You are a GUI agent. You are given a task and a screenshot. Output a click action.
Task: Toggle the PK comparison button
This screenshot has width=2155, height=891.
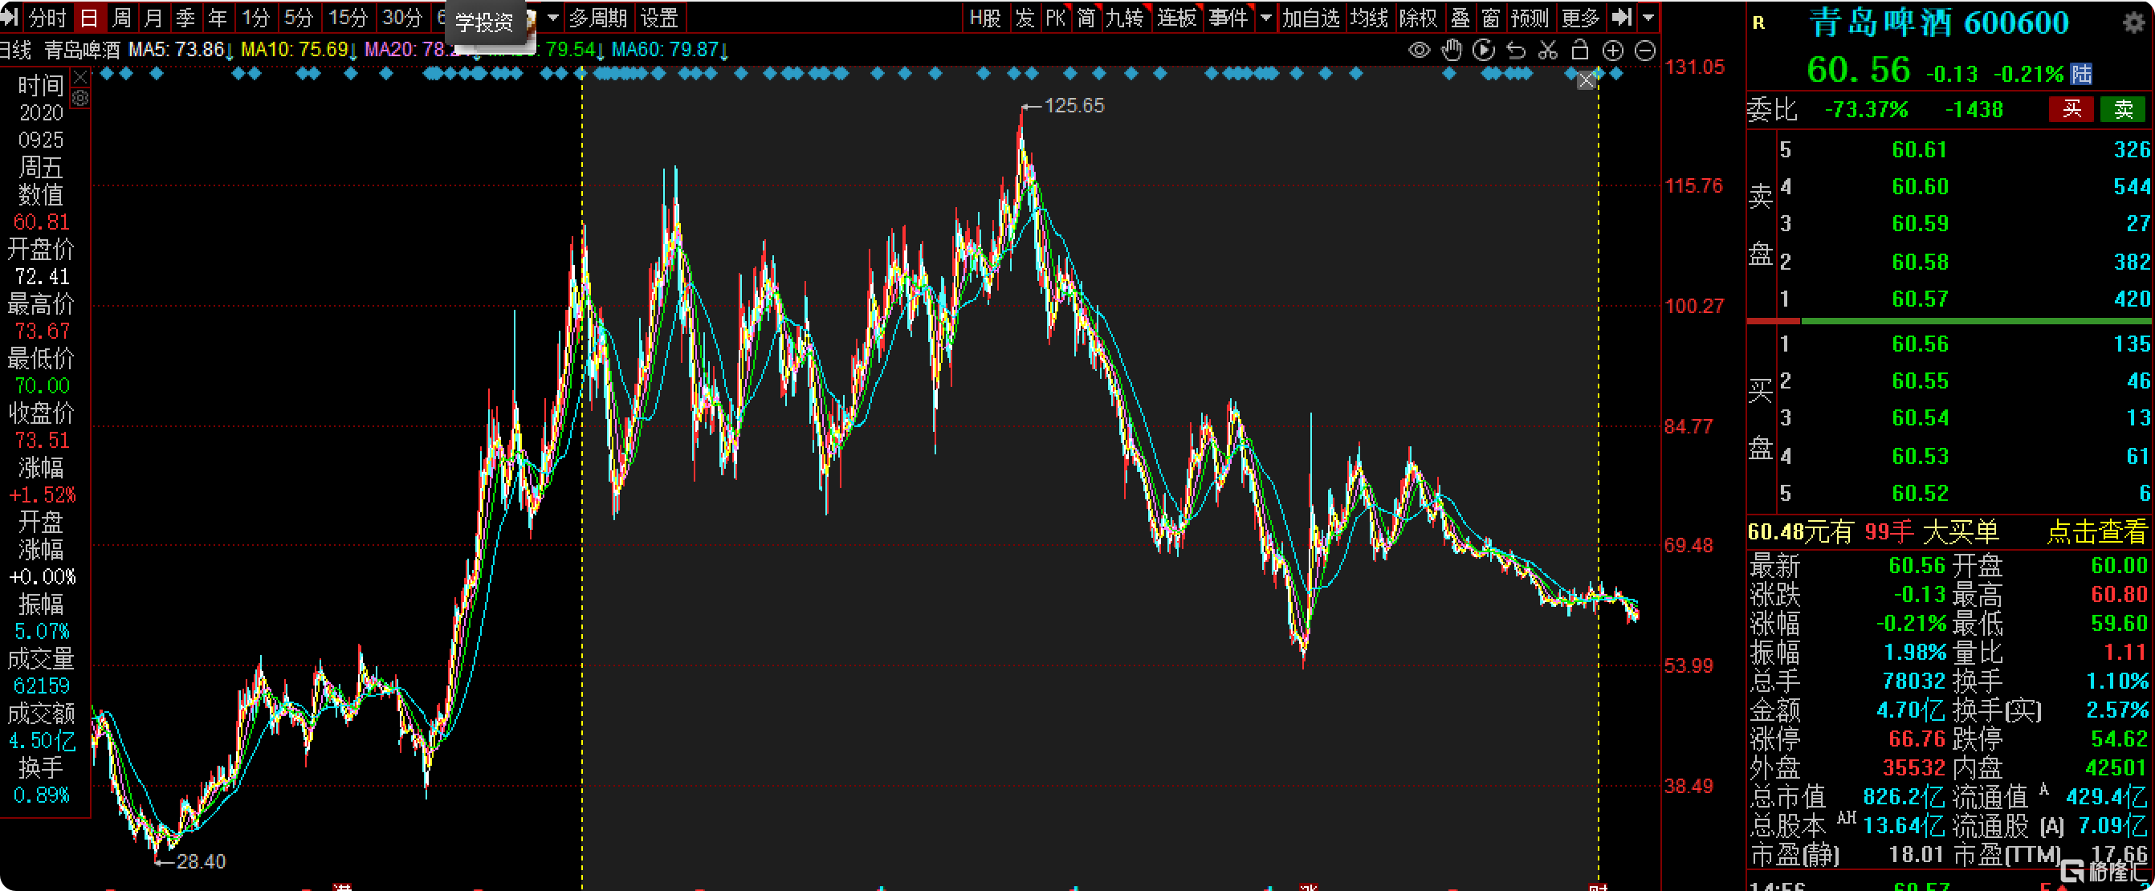[x=1056, y=18]
